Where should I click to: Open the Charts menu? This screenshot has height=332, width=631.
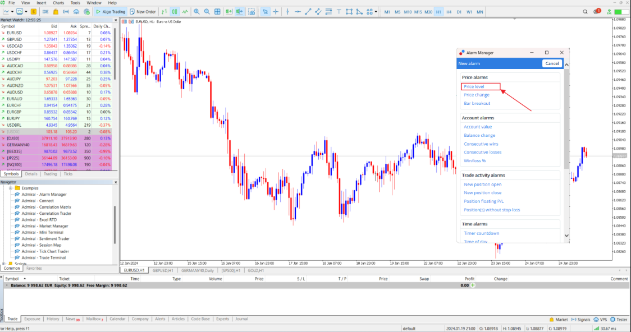tap(58, 3)
